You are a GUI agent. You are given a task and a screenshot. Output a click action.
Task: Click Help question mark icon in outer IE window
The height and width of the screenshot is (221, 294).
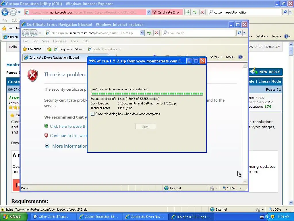coord(286,36)
